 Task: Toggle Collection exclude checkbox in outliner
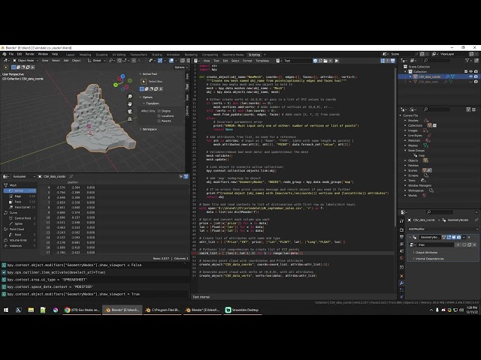click(466, 71)
